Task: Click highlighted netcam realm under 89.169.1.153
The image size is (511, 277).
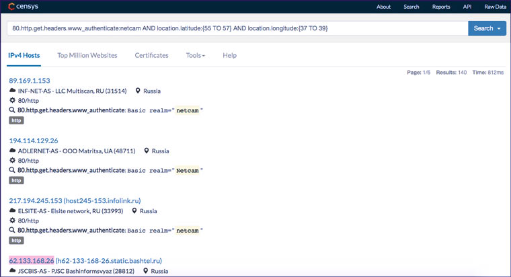Action: pyautogui.click(x=188, y=110)
